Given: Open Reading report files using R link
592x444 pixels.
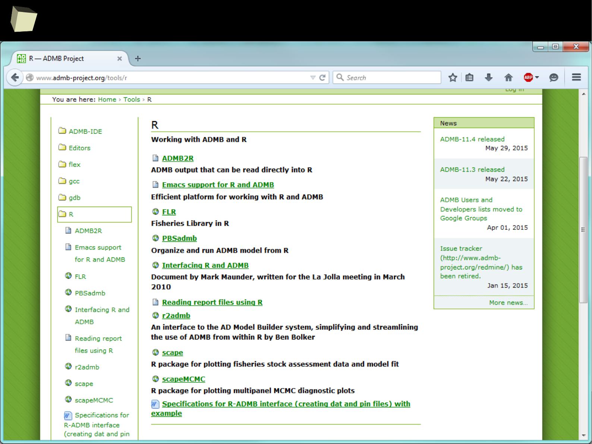Looking at the screenshot, I should [212, 302].
